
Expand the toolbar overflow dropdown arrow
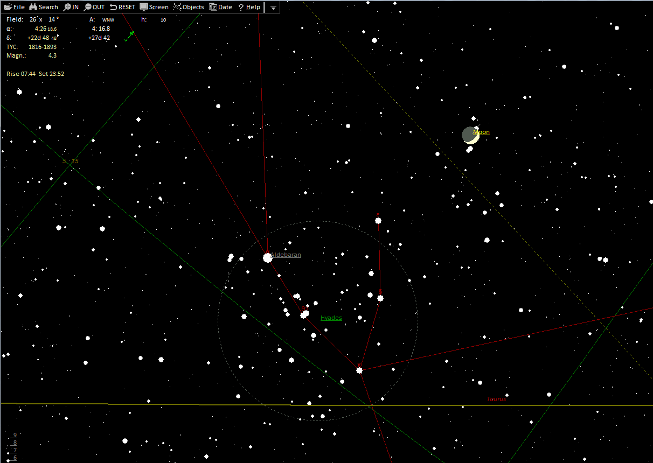coord(273,8)
